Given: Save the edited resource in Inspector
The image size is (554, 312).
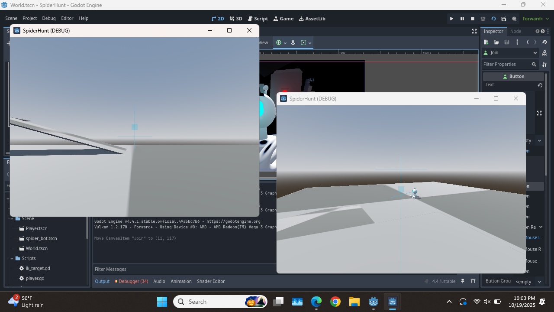Looking at the screenshot, I should click(x=507, y=42).
